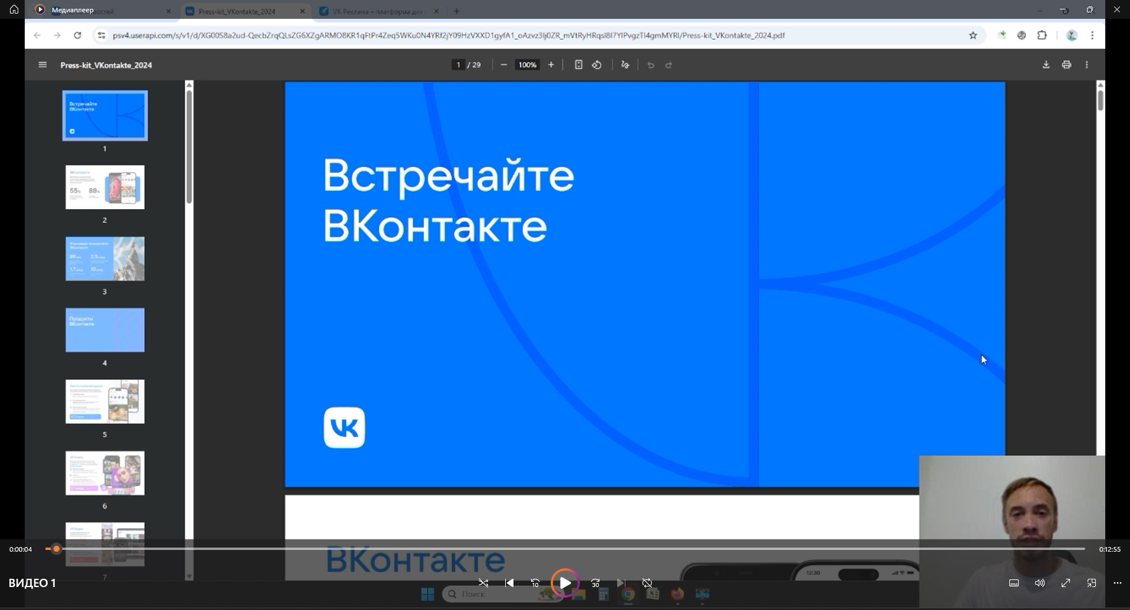Switch to mini player view
The height and width of the screenshot is (610, 1130).
(1092, 583)
